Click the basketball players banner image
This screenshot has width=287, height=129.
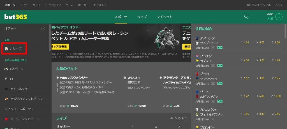(x=166, y=39)
